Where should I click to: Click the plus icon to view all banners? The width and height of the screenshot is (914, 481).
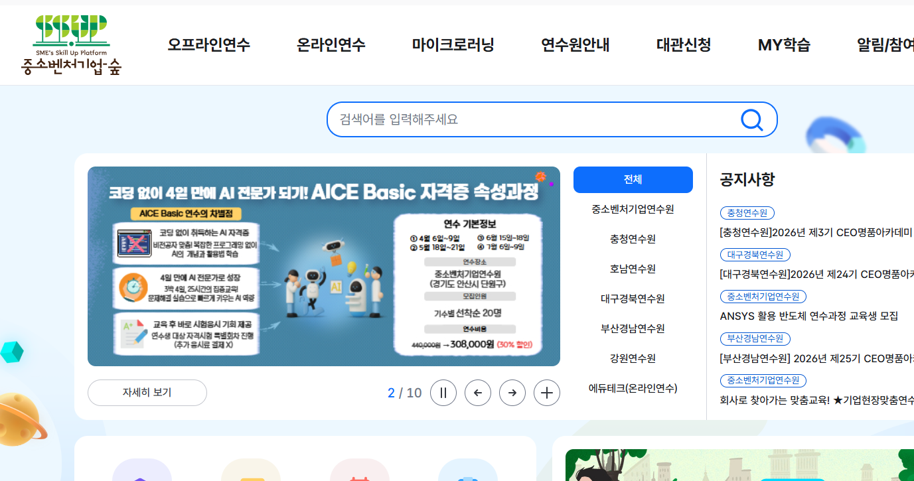[x=547, y=393]
